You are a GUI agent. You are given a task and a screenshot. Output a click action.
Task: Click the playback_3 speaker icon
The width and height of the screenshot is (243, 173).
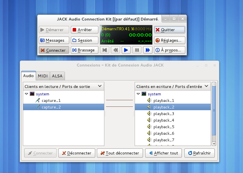pyautogui.click(x=150, y=114)
